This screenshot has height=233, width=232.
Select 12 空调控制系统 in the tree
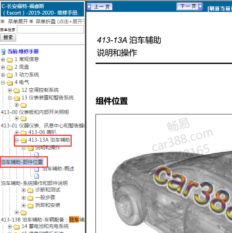[x=40, y=90]
